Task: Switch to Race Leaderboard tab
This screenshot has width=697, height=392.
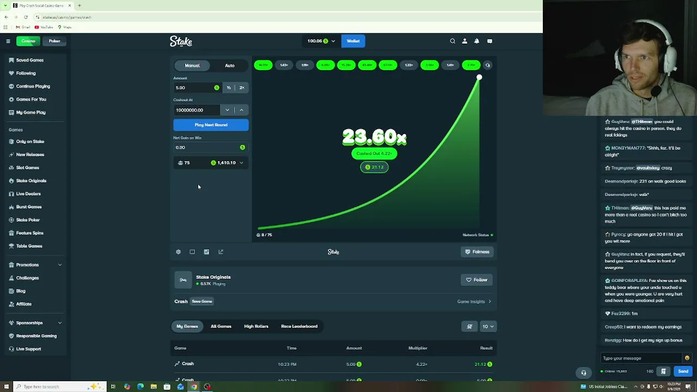Action: coord(299,326)
